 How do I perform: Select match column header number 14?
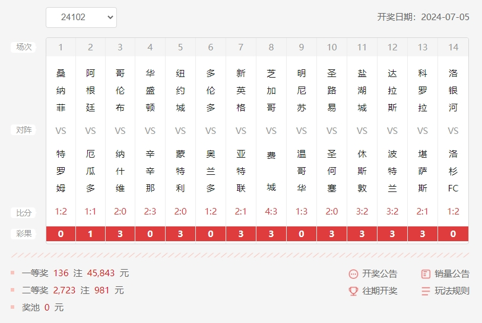453,47
